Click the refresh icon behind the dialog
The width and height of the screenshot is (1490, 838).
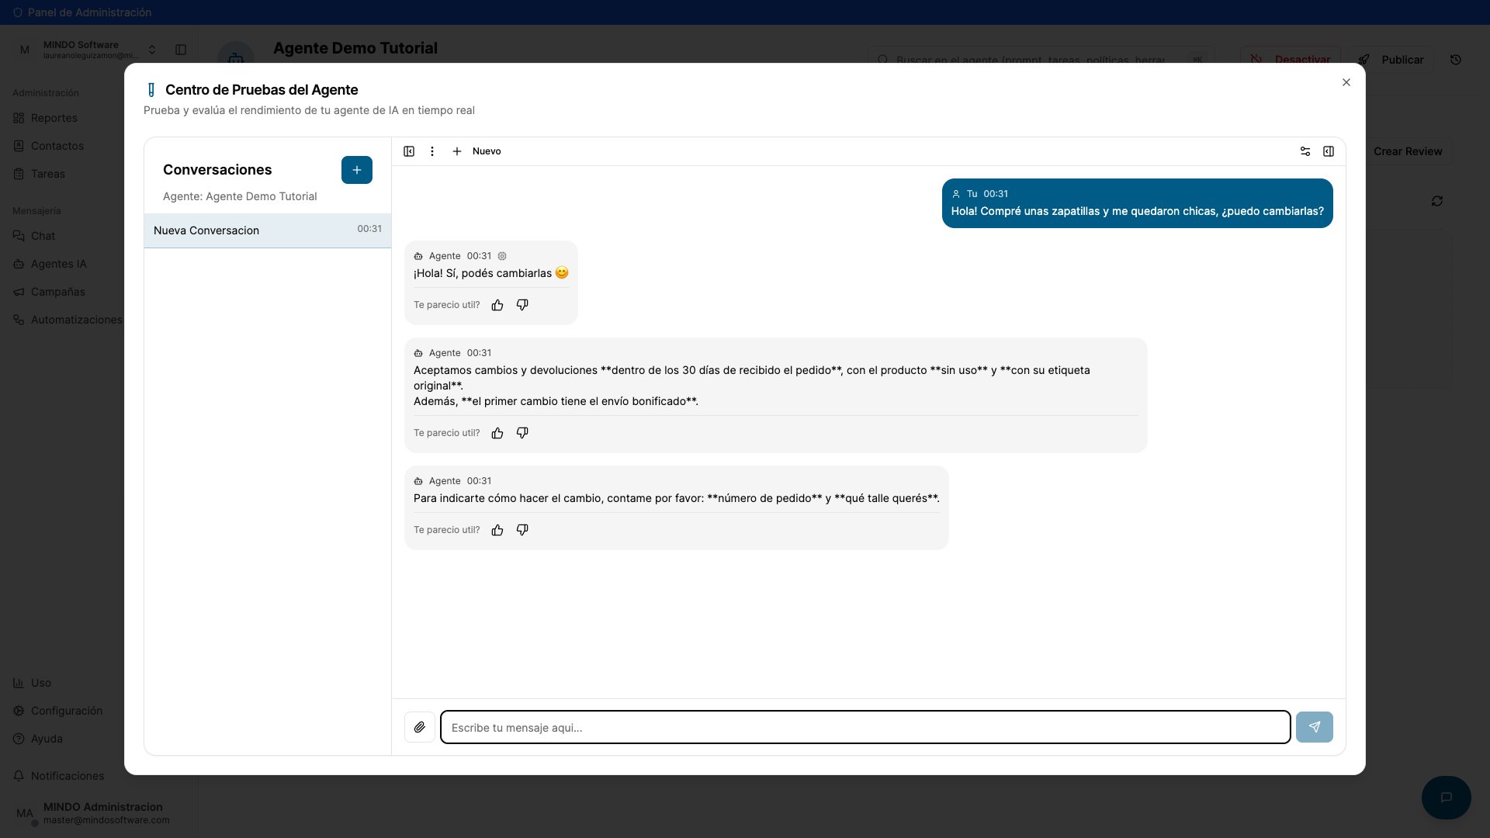pos(1437,201)
